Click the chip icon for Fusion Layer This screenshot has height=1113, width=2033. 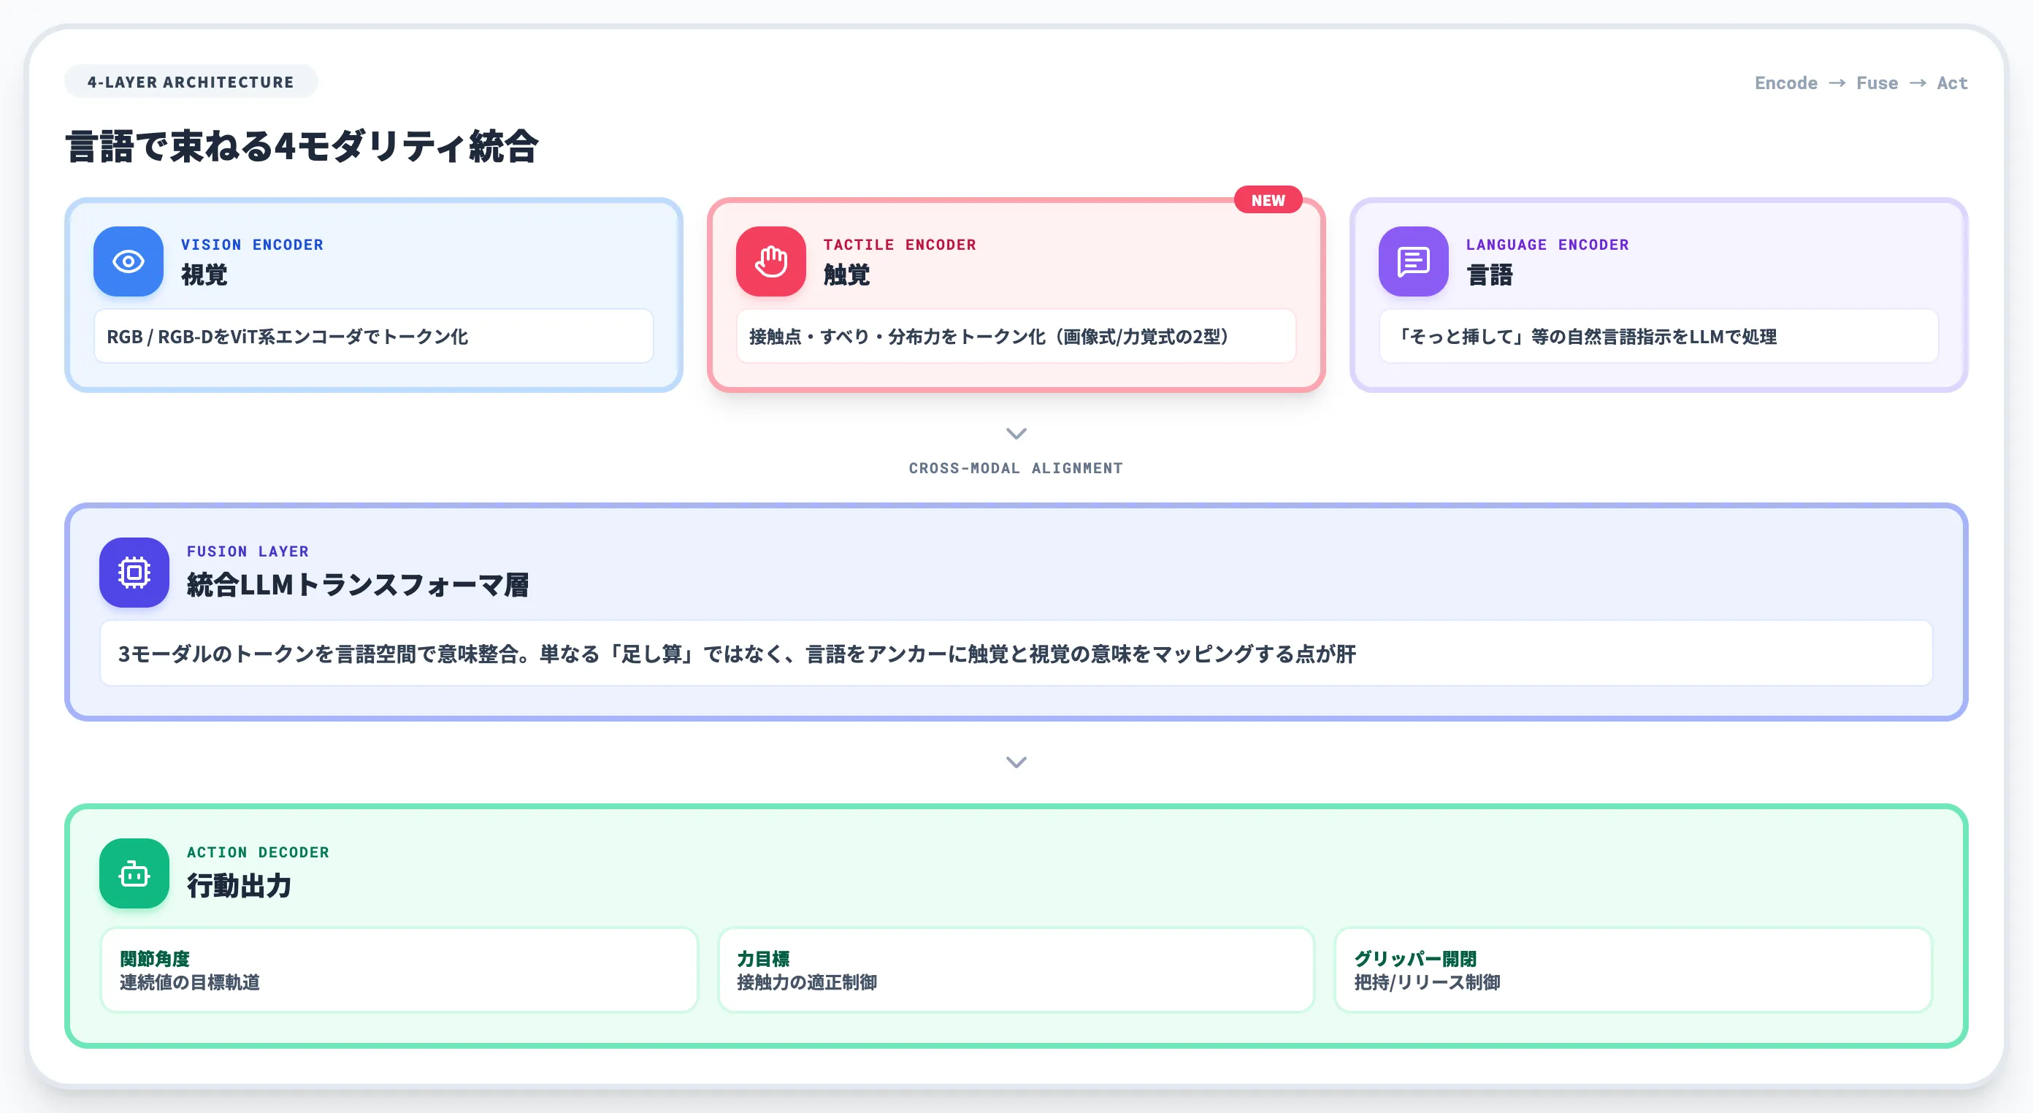pos(134,573)
